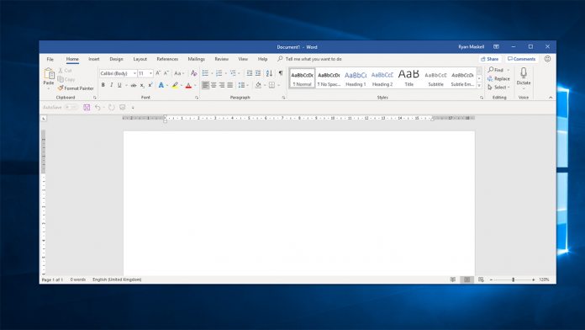Switch to Web Layout view in status bar
This screenshot has height=330, width=585.
pyautogui.click(x=481, y=279)
